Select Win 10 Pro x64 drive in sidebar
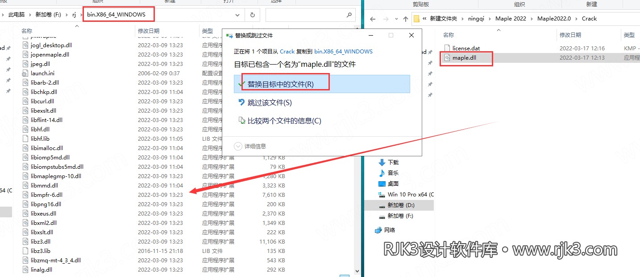The image size is (640, 277). pyautogui.click(x=406, y=194)
